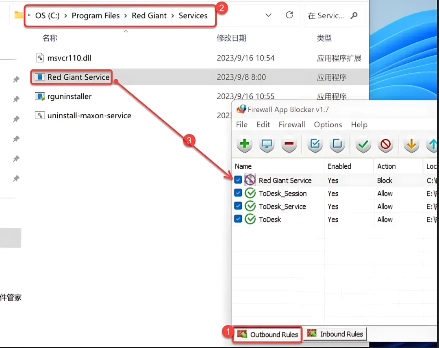Click the rguninstaller file icon
Image resolution: width=439 pixels, height=348 pixels.
click(40, 96)
